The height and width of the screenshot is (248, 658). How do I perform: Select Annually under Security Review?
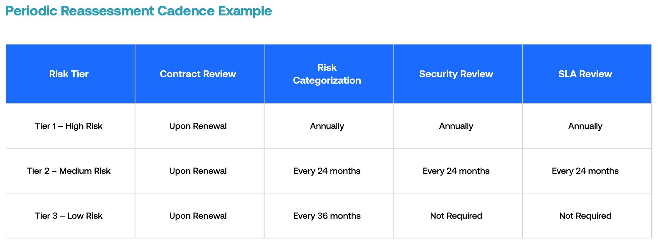[456, 126]
